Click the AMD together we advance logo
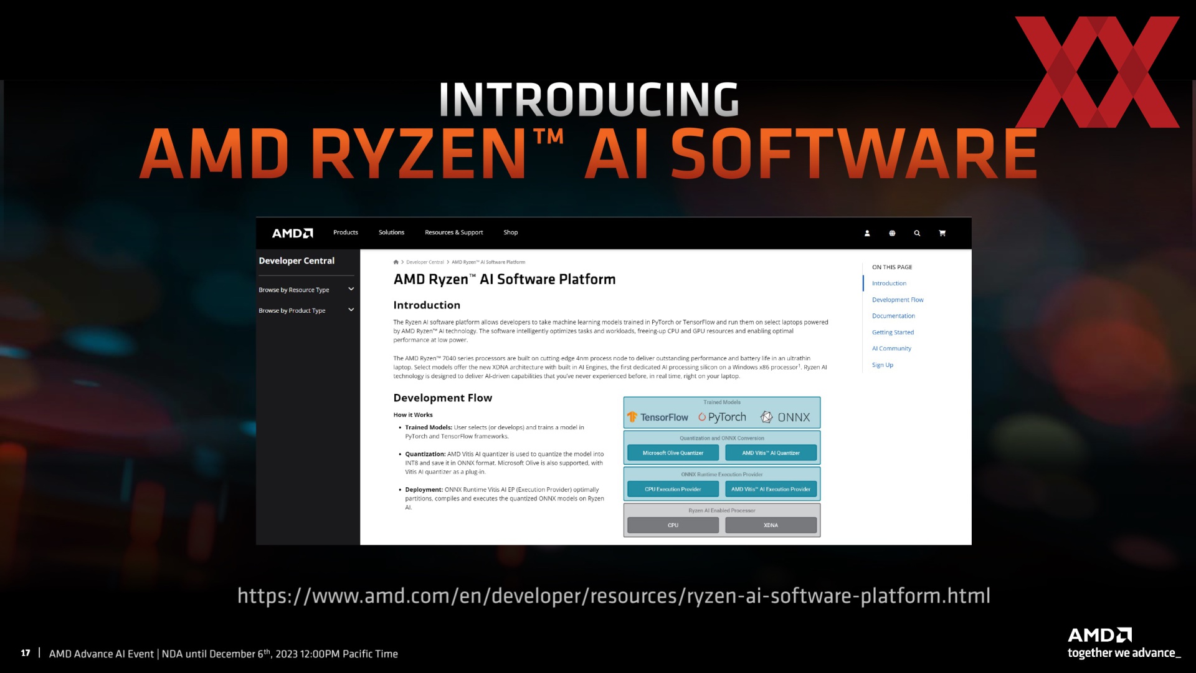This screenshot has height=673, width=1196. pos(1124,643)
